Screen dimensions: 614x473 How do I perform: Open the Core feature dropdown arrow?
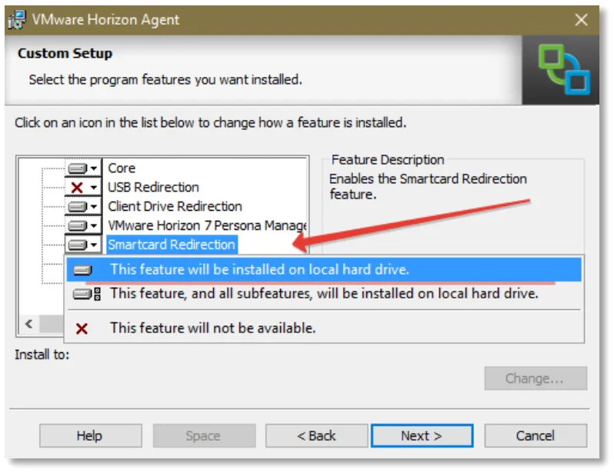coord(94,168)
